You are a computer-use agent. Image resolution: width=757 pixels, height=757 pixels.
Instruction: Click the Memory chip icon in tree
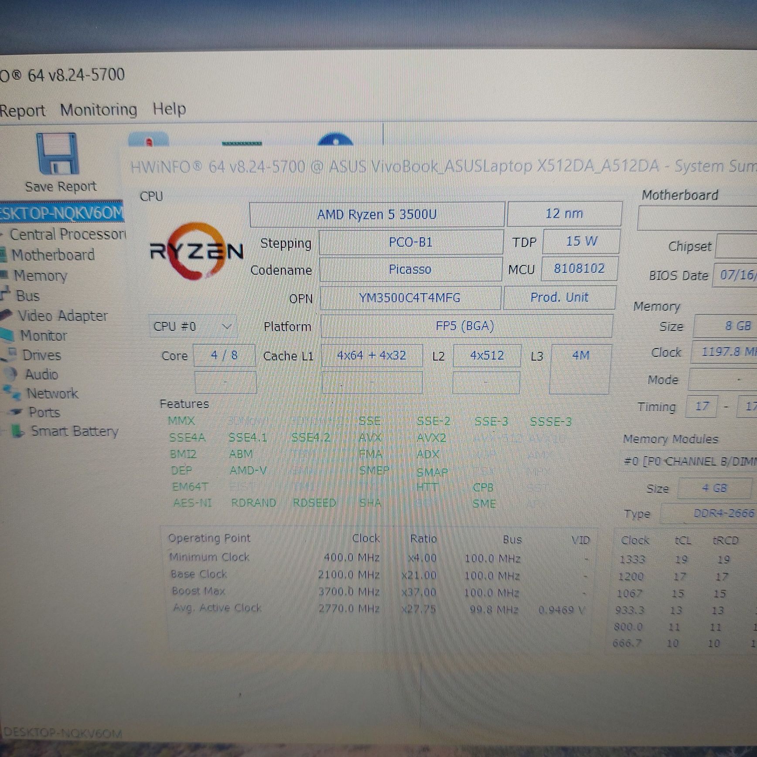tap(4, 275)
